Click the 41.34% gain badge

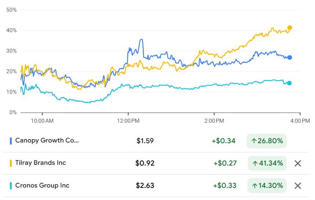[x=267, y=163]
